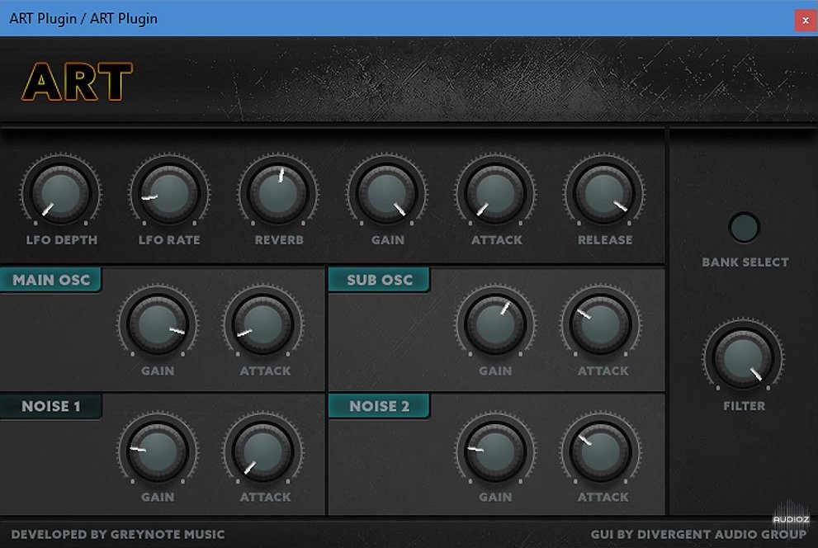Toggle the MAIN OSC section on

50,280
